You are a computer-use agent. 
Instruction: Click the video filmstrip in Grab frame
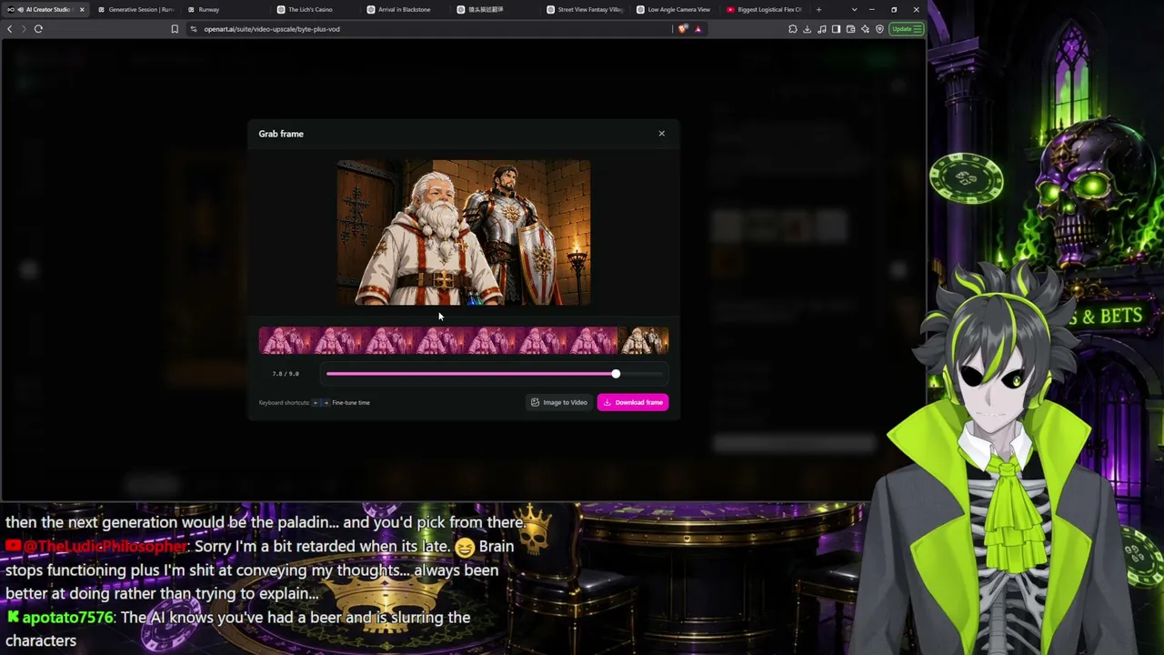coord(464,341)
